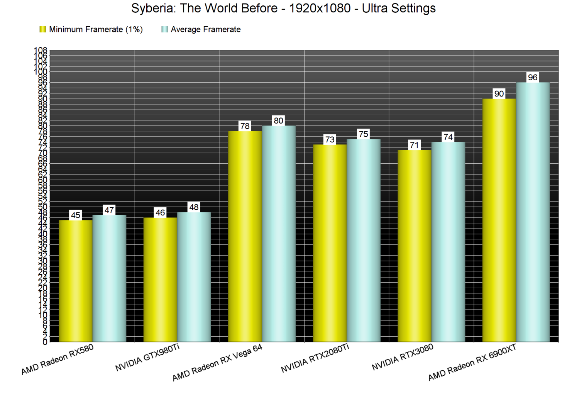Click the yellow Minimum Framerate legend swatch
Image resolution: width=567 pixels, height=417 pixels.
pyautogui.click(x=43, y=29)
